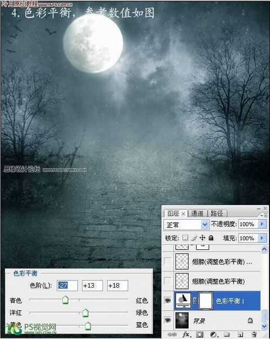Open the layer style fx menu

185,334
